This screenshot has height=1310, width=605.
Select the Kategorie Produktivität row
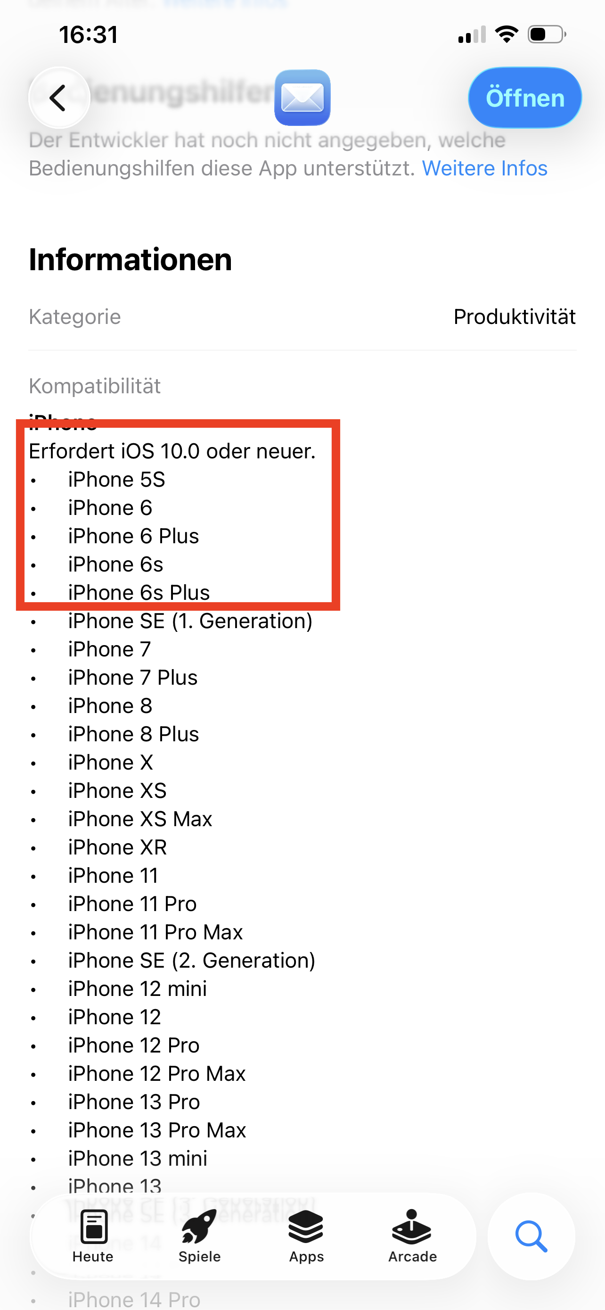(302, 317)
